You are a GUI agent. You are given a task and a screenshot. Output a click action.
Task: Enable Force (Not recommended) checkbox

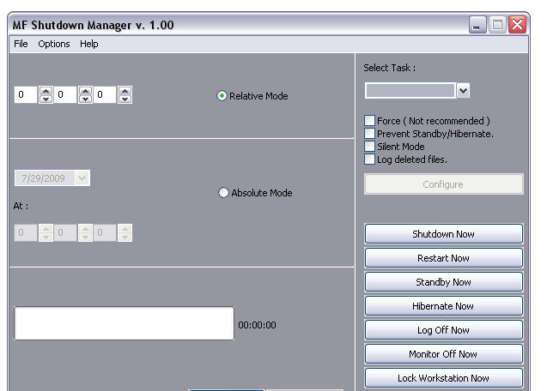click(x=369, y=121)
